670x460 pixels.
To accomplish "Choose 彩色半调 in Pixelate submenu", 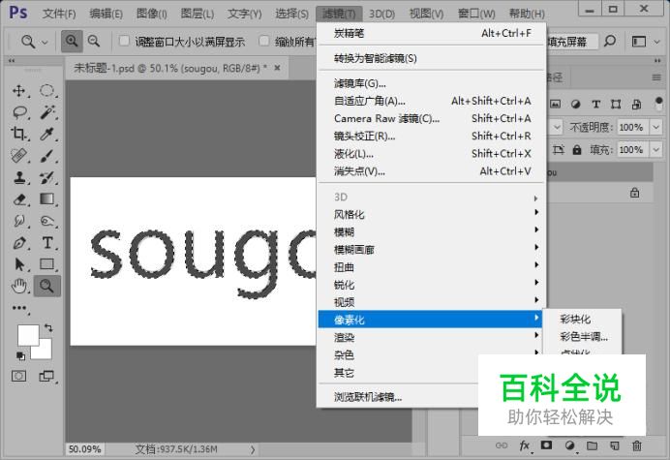I will pyautogui.click(x=582, y=336).
